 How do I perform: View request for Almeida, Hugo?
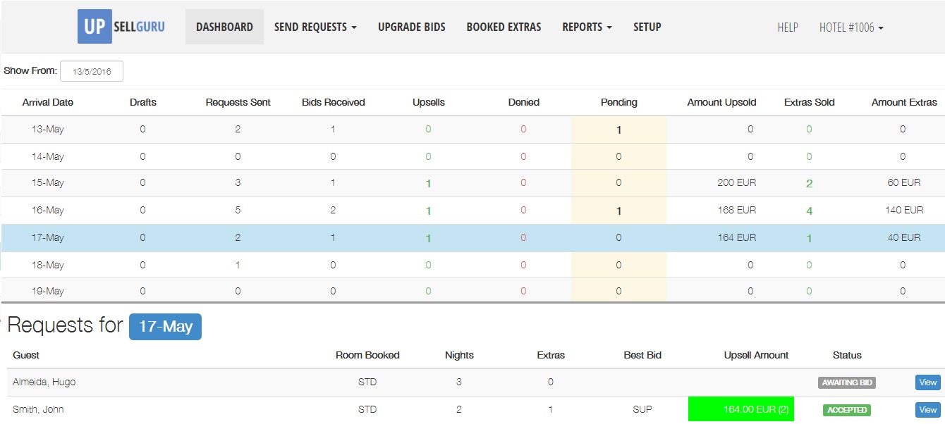click(927, 382)
